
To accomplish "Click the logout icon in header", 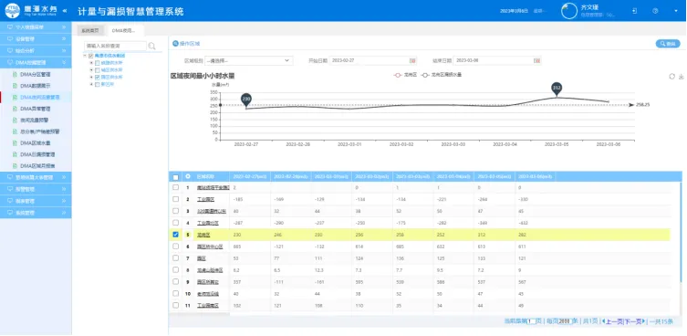I will [634, 11].
